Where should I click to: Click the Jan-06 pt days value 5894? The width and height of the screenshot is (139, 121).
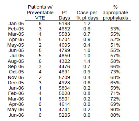point(64,88)
